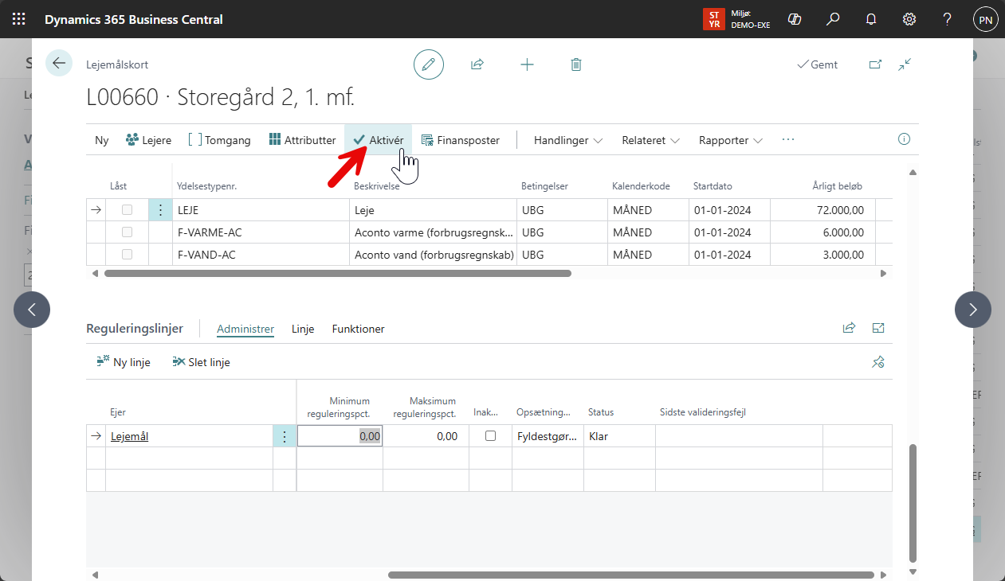This screenshot has width=1005, height=581.
Task: Click the ydelser horizontal scrollbar
Action: point(337,273)
